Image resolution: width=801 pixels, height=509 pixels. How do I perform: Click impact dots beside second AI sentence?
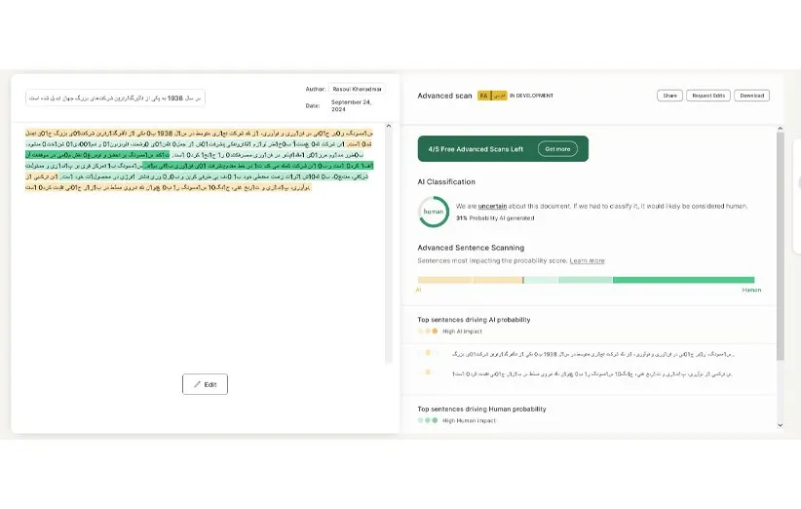430,373
